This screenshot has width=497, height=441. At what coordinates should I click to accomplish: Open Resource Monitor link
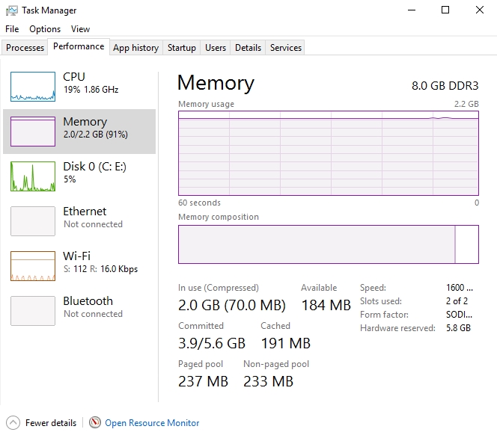coord(152,423)
